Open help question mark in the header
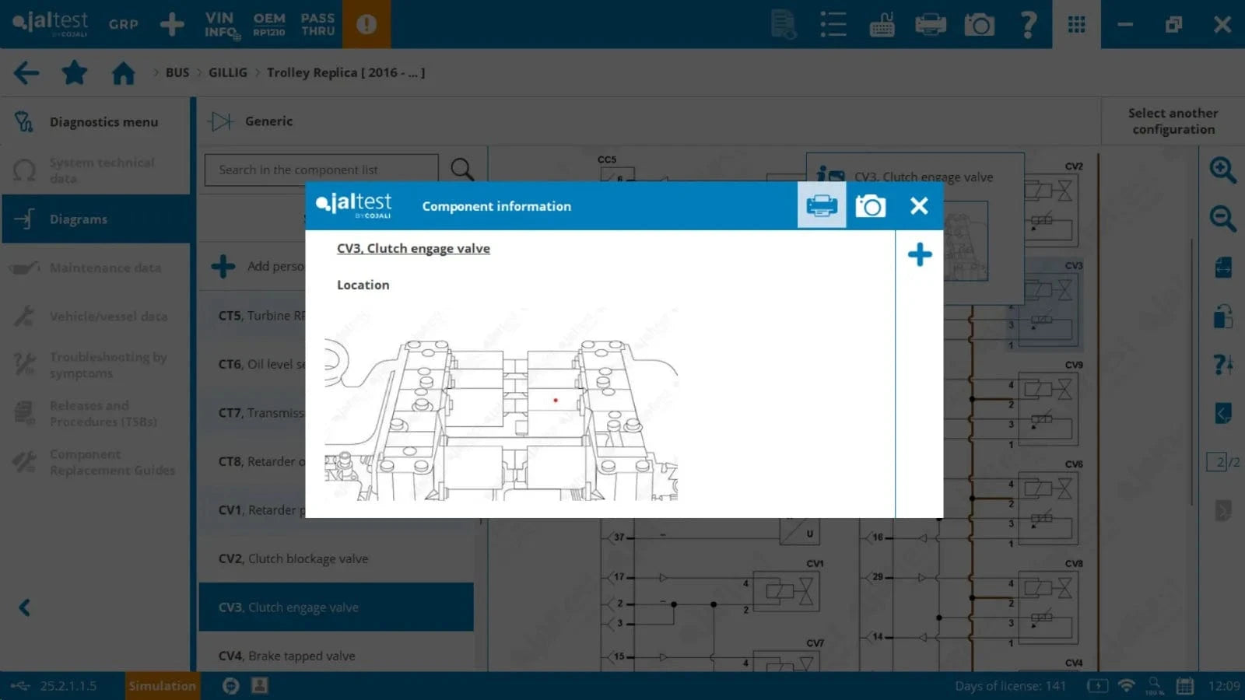 pos(1028,24)
